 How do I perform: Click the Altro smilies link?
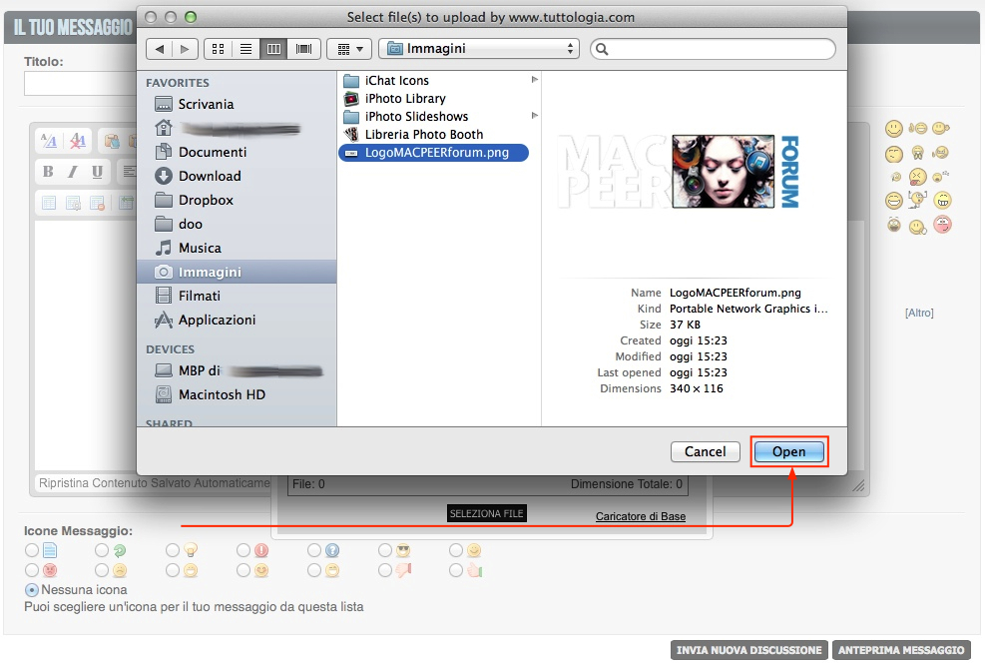[919, 313]
